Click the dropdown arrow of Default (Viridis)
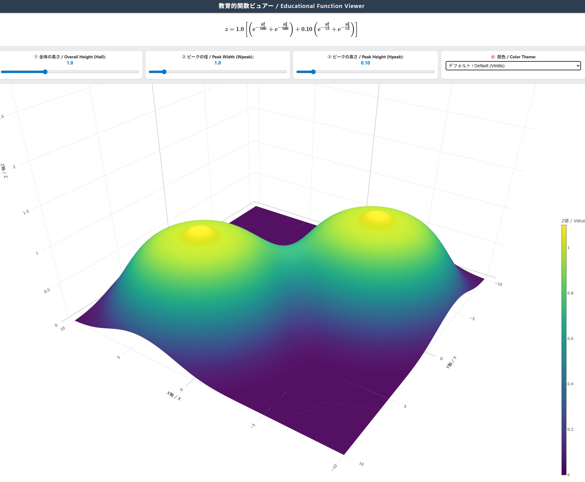 (x=578, y=66)
